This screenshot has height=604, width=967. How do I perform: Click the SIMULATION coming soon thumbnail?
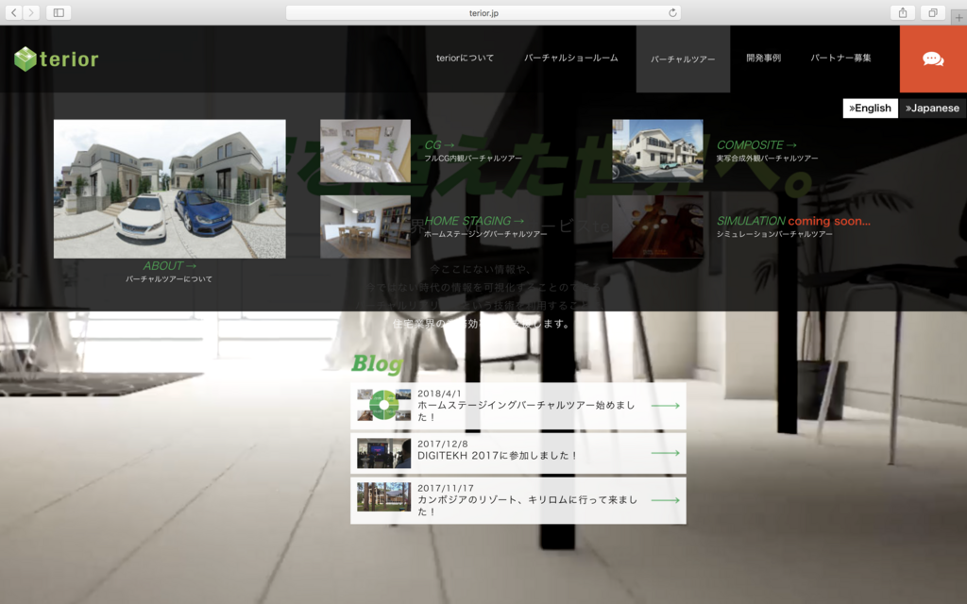pos(657,226)
